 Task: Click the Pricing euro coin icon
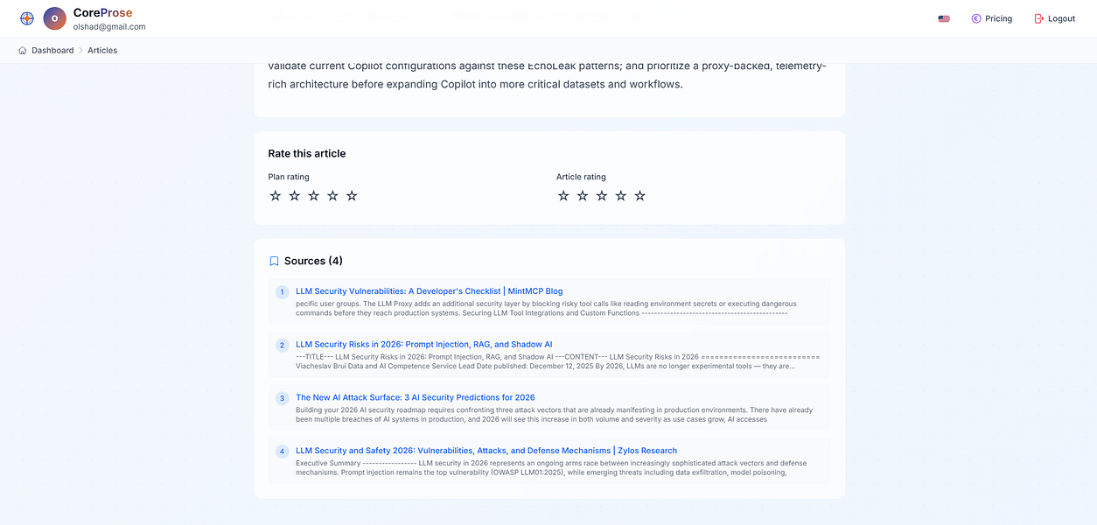[976, 18]
